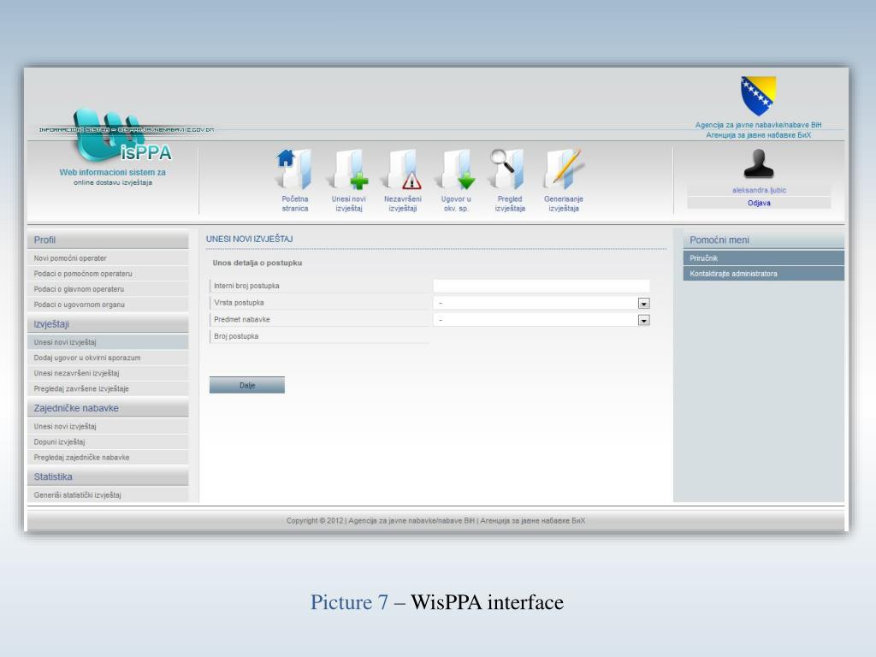Click the WisPPA logo

tap(124, 137)
